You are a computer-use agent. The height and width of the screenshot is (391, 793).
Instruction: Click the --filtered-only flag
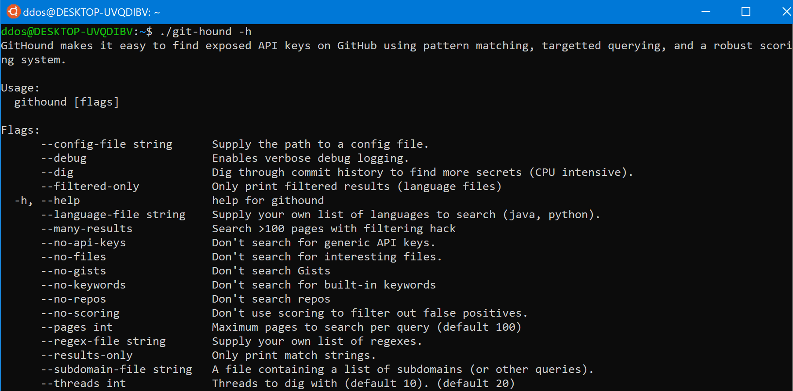tap(90, 186)
